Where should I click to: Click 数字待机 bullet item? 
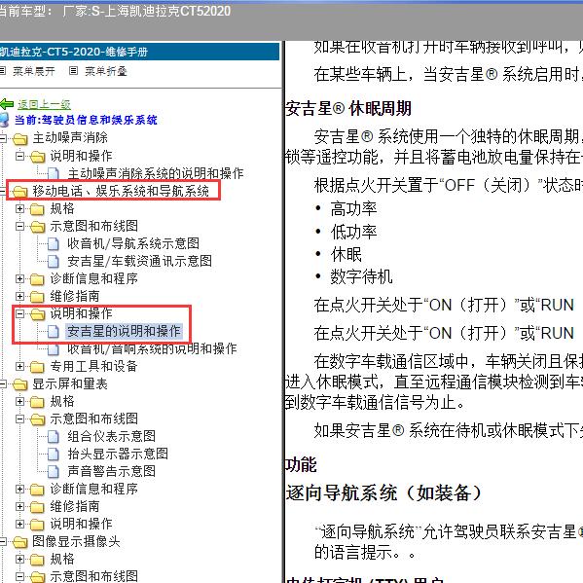pos(361,276)
